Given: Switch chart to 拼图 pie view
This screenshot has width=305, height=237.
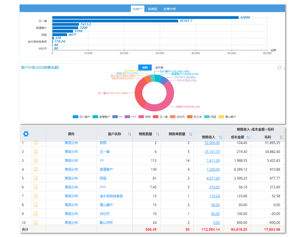Looking at the screenshot, I should coord(145,68).
